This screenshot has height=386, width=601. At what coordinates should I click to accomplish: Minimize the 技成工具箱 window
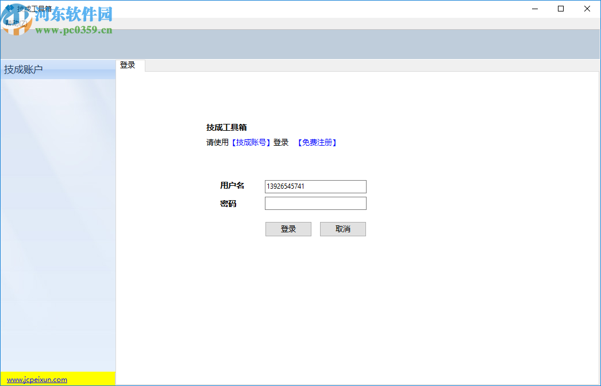pos(535,9)
